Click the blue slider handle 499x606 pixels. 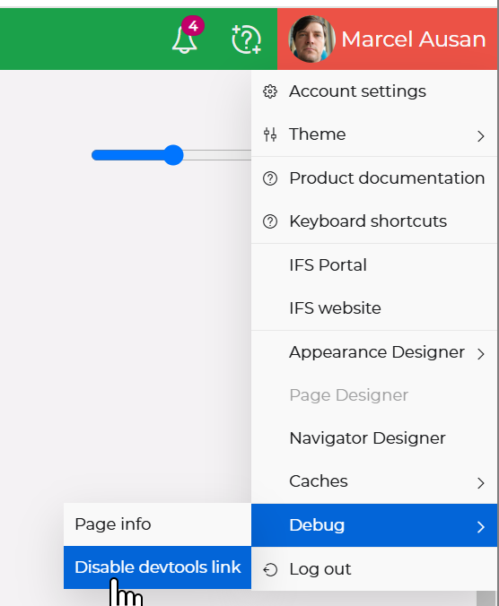(x=173, y=155)
